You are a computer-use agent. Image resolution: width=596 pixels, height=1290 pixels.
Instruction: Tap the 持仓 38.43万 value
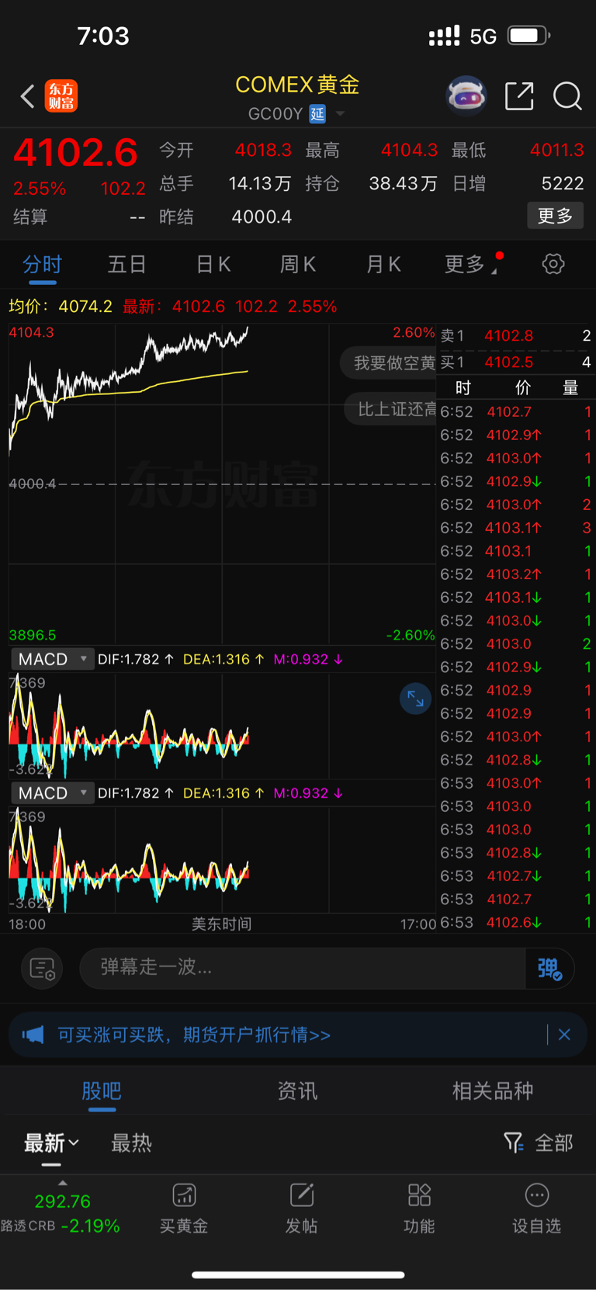(403, 183)
